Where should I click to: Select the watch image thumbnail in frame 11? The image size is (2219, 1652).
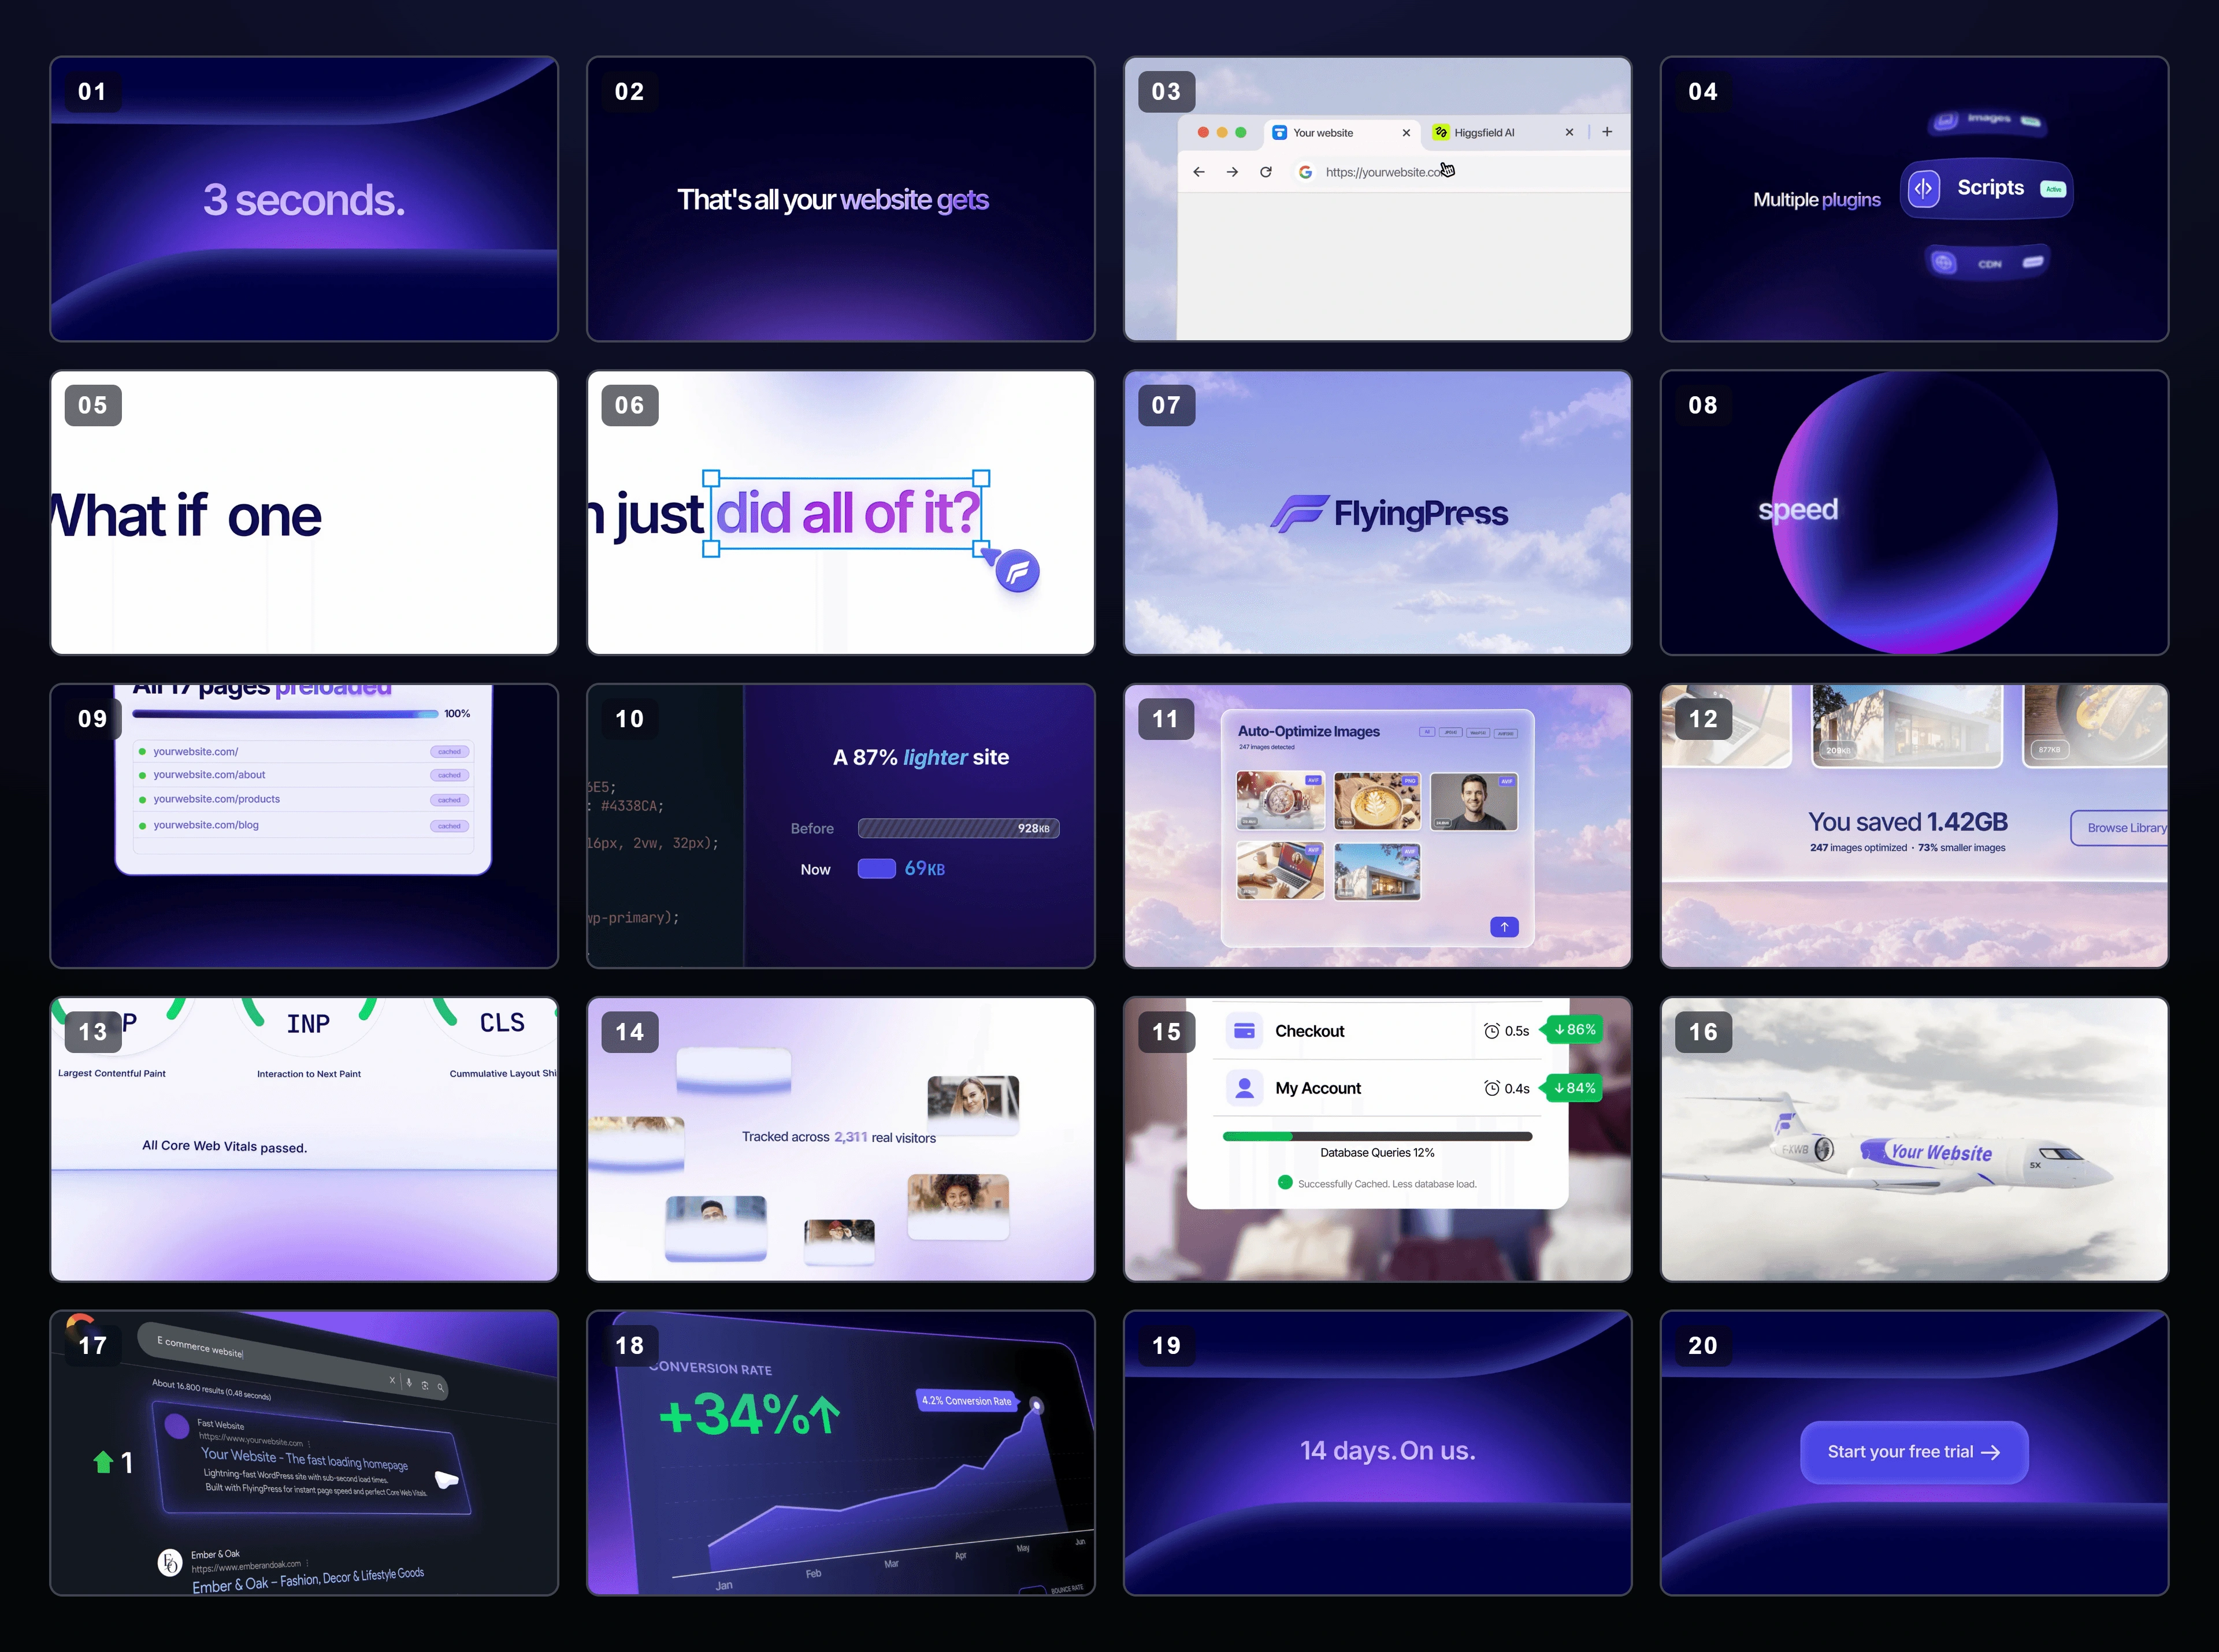click(1281, 801)
